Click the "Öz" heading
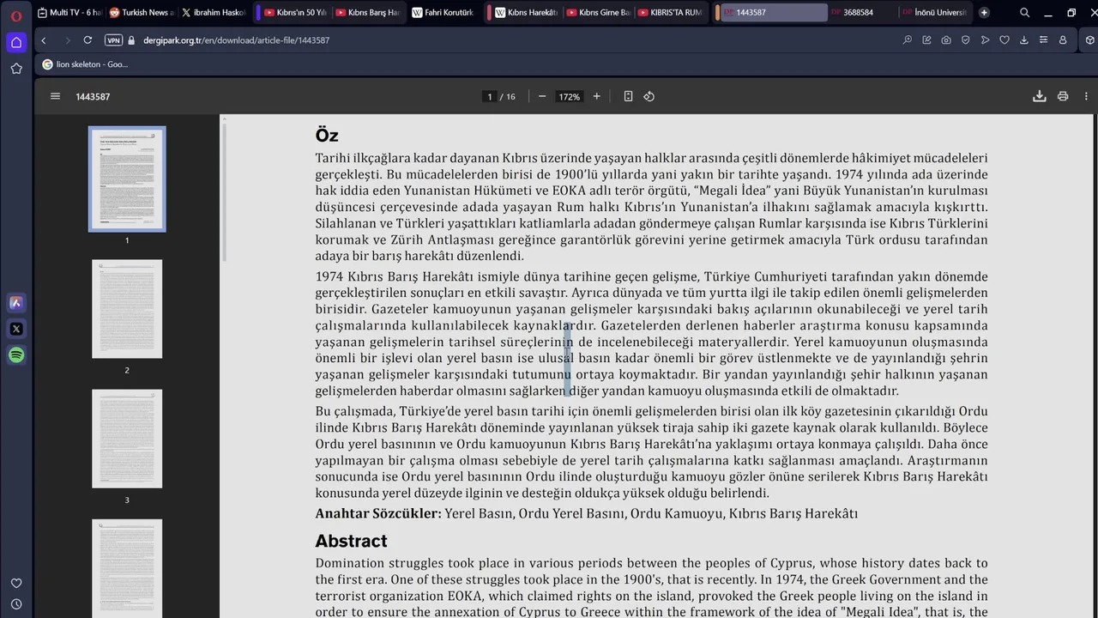 (327, 136)
